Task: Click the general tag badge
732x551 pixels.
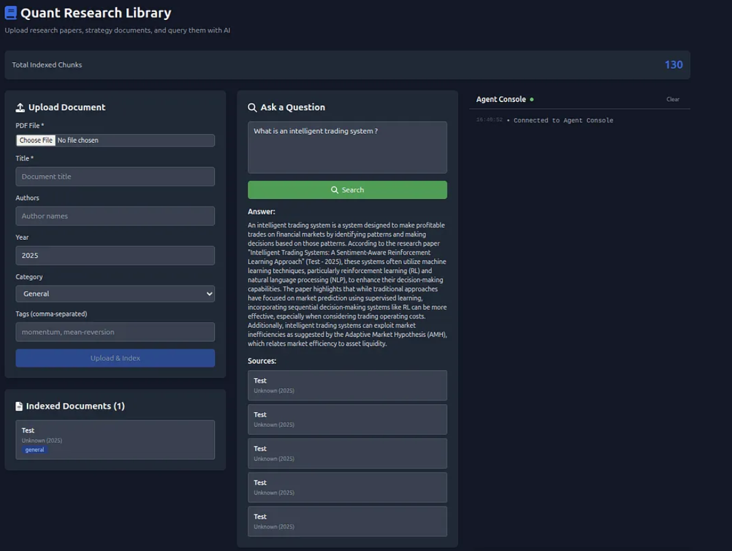Action: [34, 450]
